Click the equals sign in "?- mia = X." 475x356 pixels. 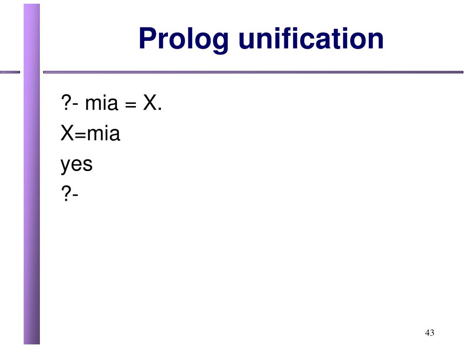point(130,105)
